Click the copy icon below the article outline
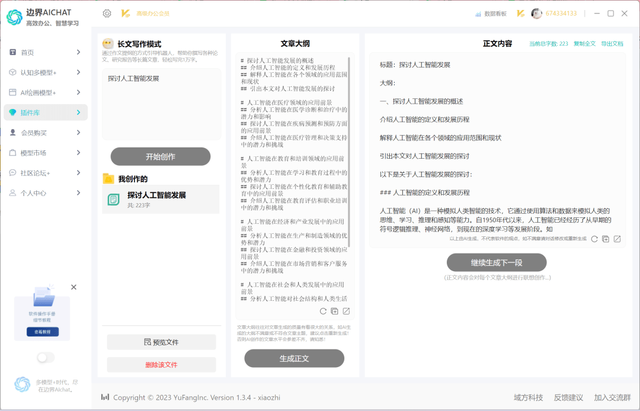The width and height of the screenshot is (640, 411). point(334,310)
